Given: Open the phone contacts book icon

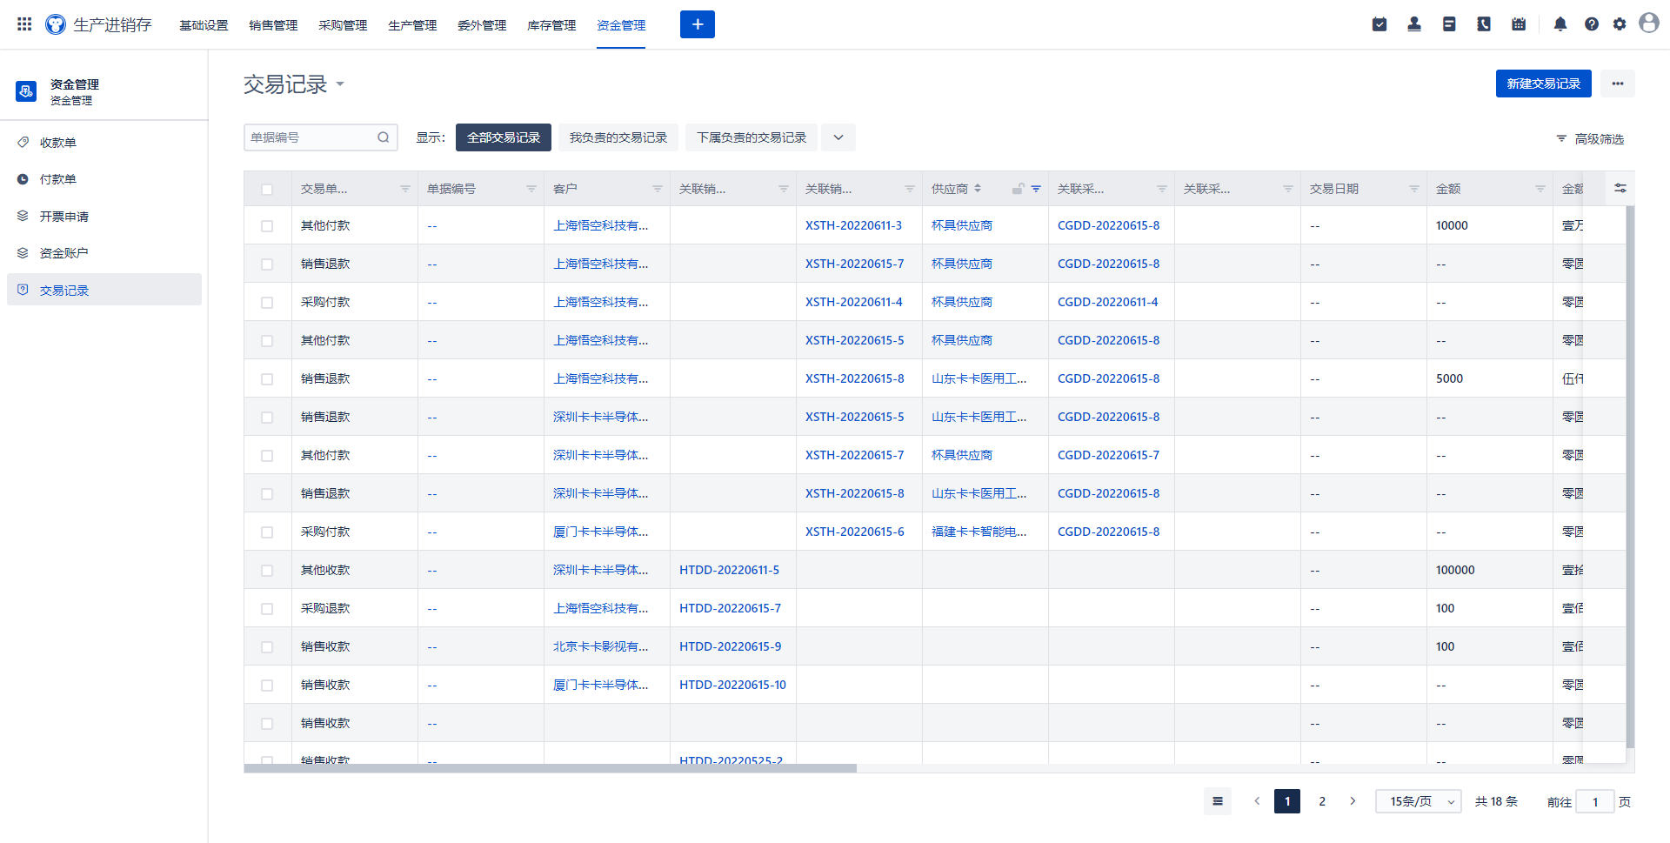Looking at the screenshot, I should pos(1484,24).
